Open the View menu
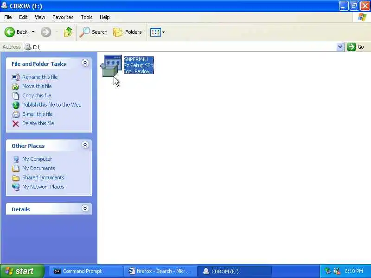This screenshot has height=278, width=371. point(40,17)
